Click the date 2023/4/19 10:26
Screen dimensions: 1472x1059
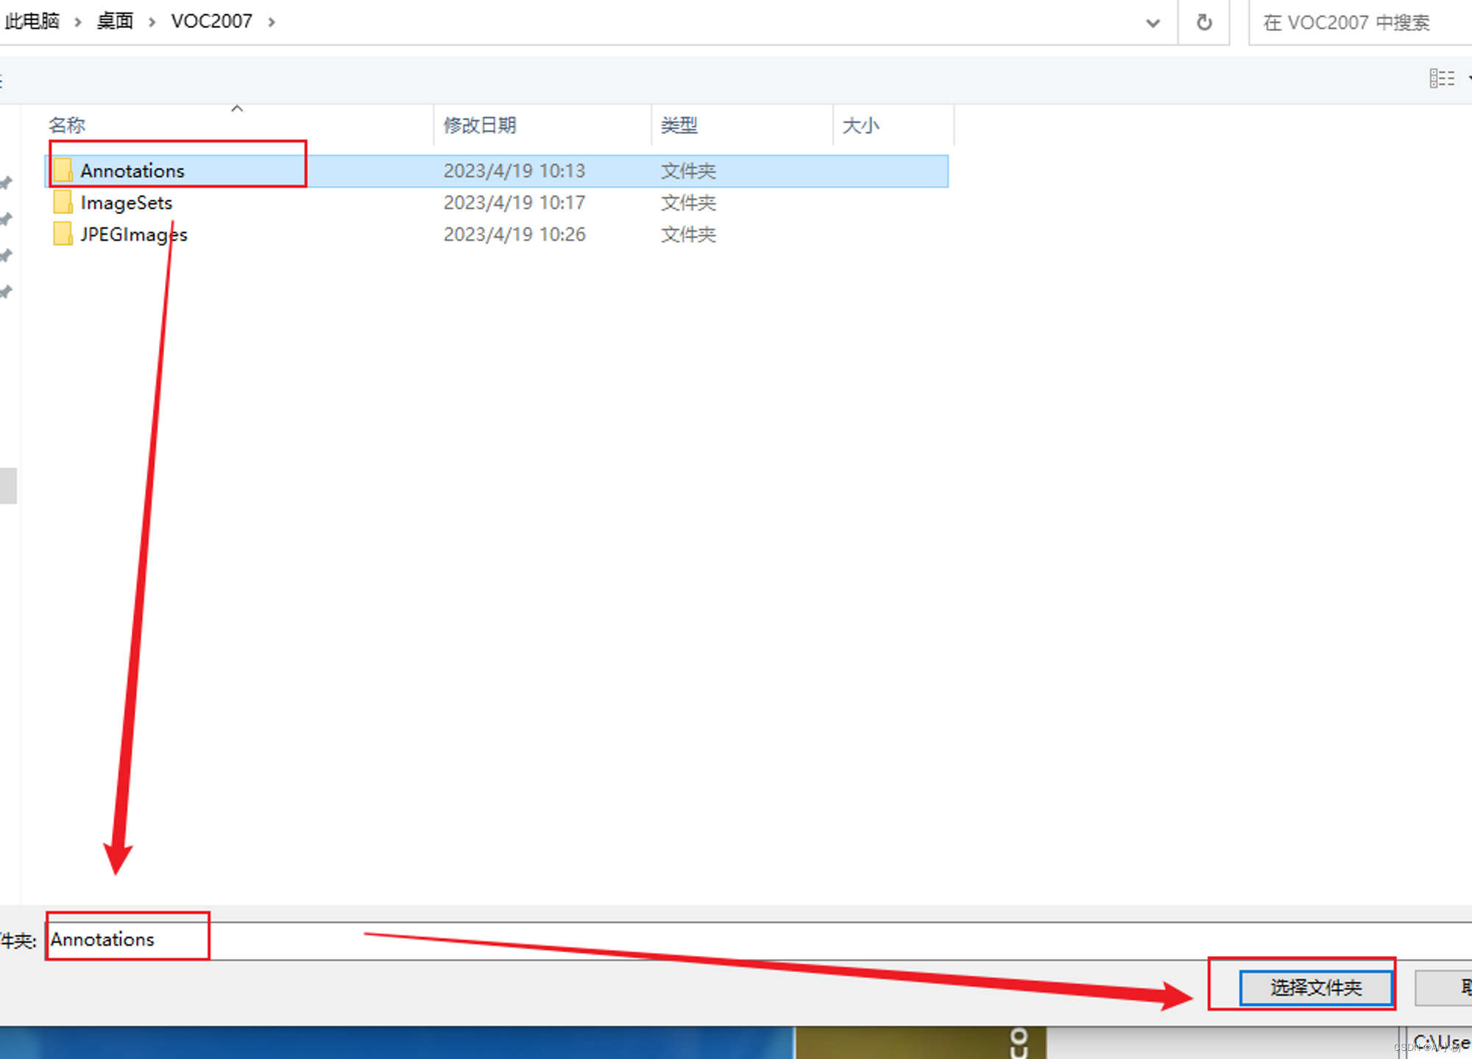(x=514, y=234)
